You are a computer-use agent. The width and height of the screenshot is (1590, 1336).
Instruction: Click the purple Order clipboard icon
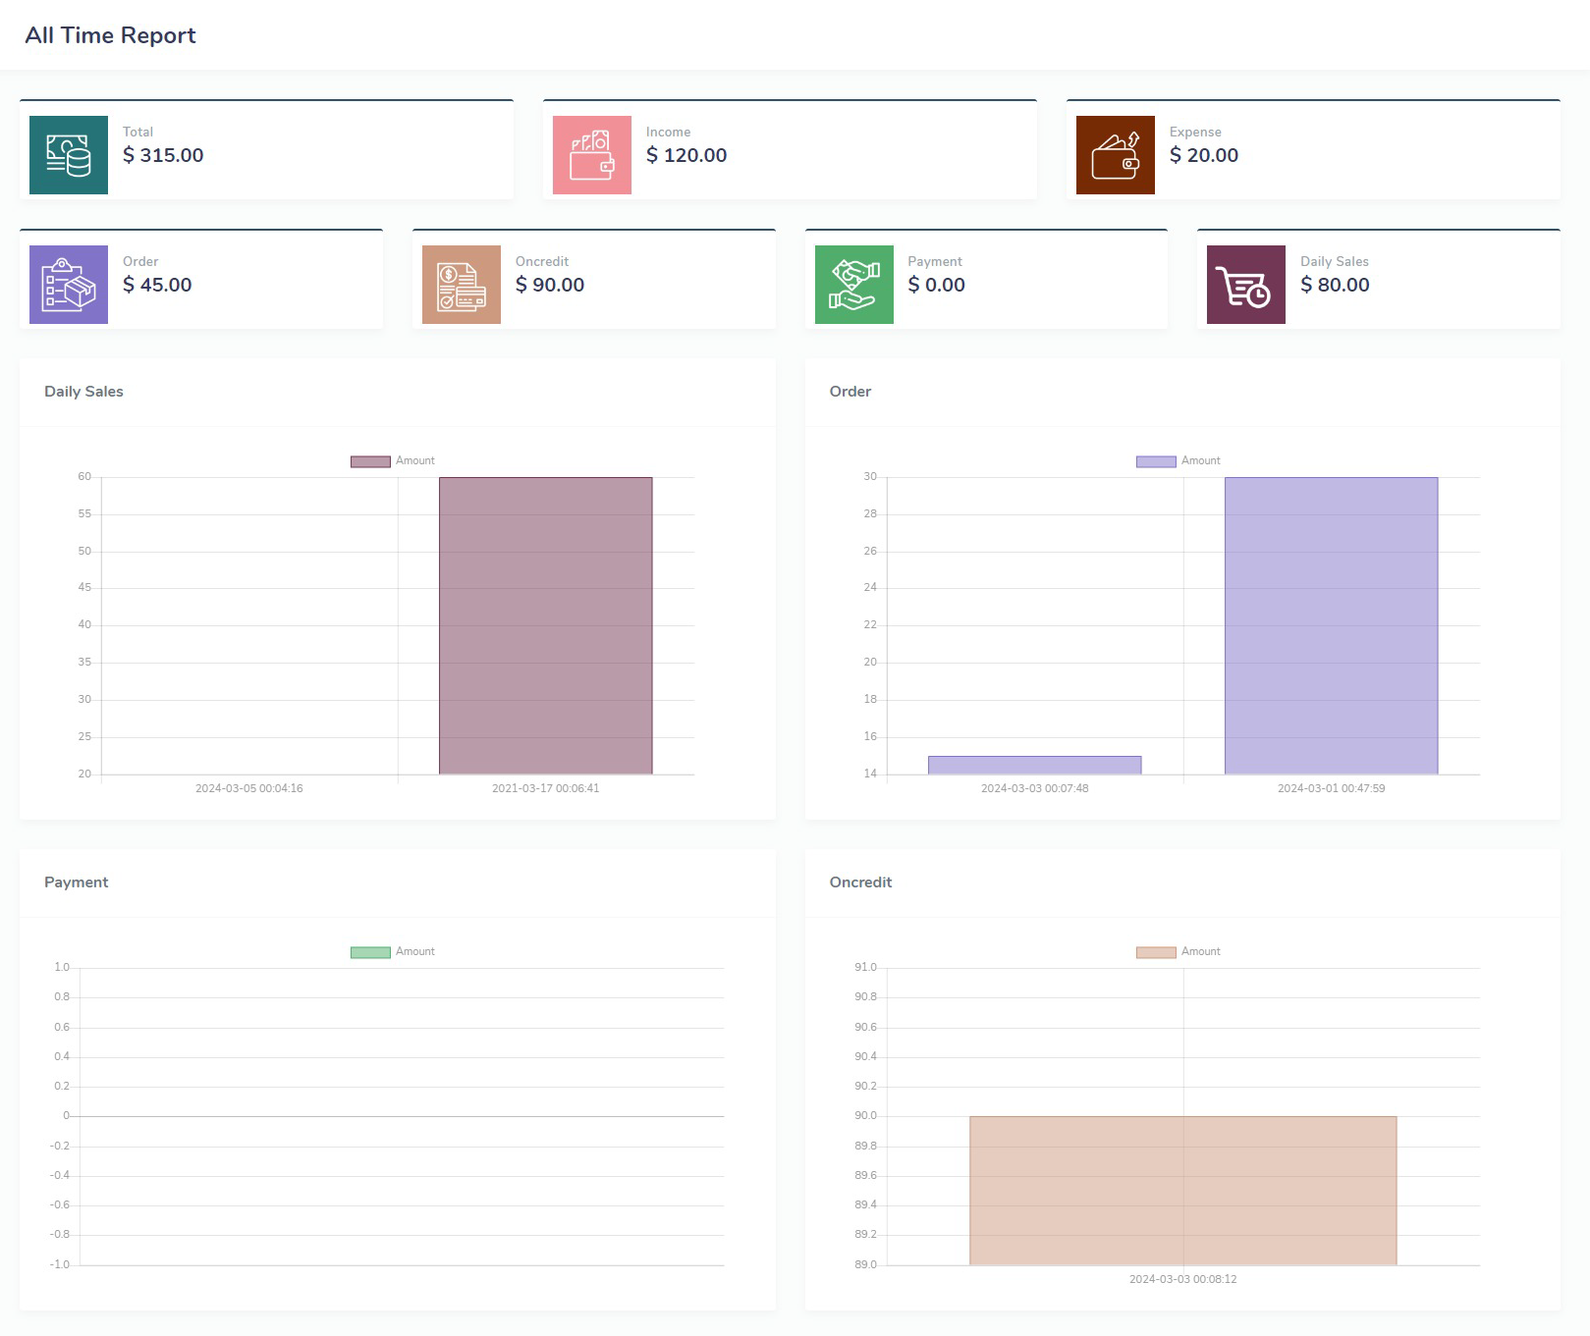[69, 285]
